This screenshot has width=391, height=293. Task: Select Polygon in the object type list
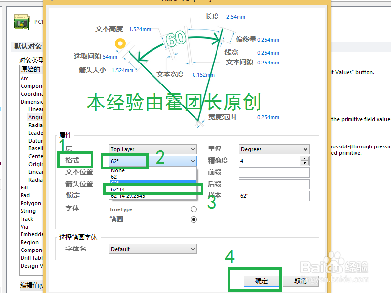(30, 203)
